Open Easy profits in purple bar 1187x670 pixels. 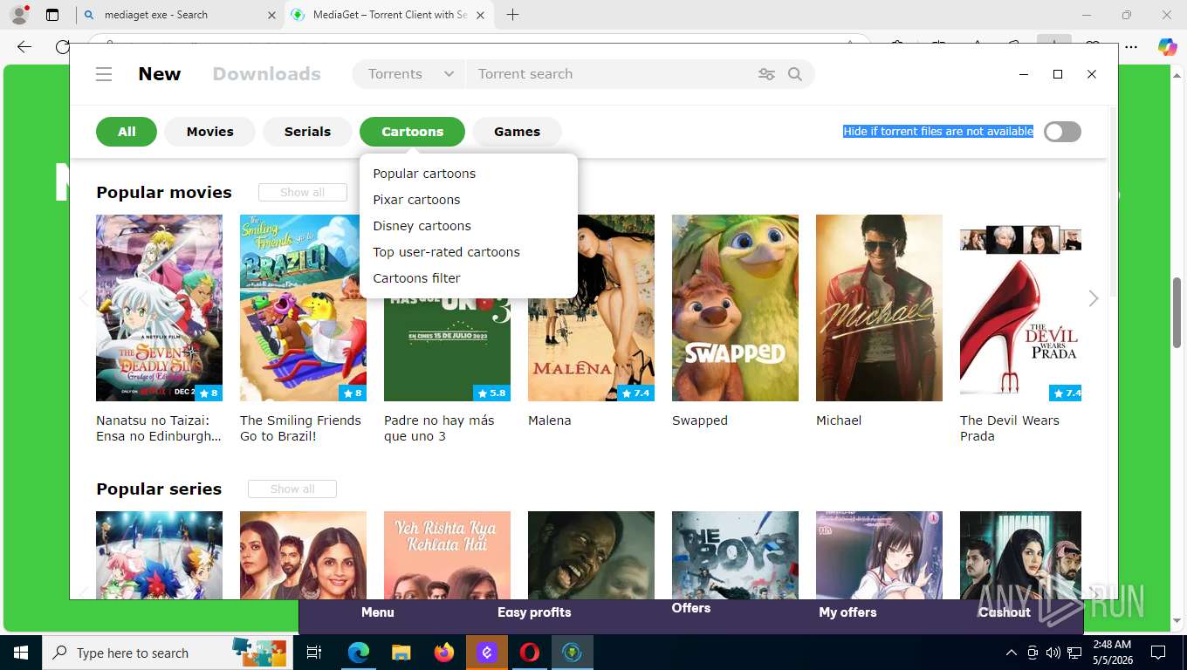coord(534,612)
